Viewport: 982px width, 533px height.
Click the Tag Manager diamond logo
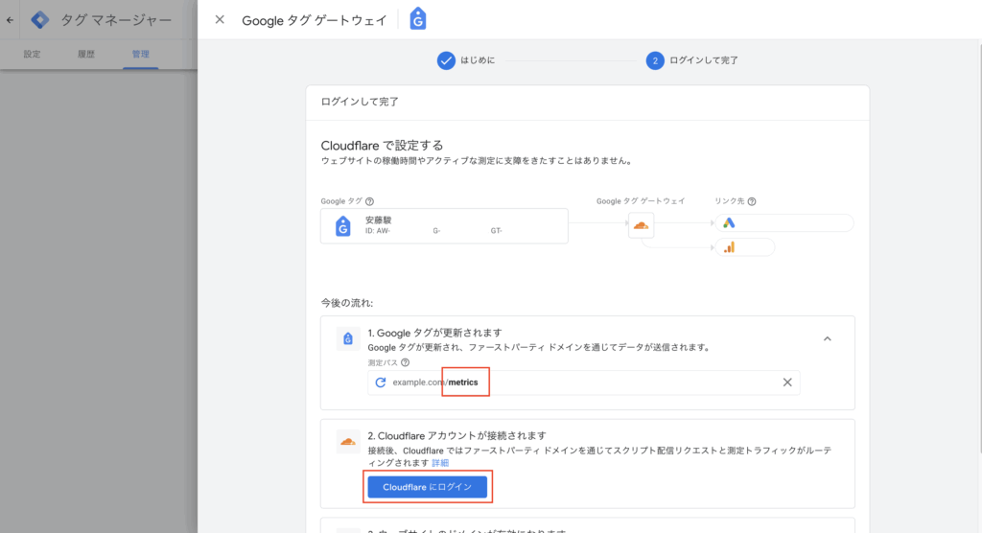click(40, 20)
